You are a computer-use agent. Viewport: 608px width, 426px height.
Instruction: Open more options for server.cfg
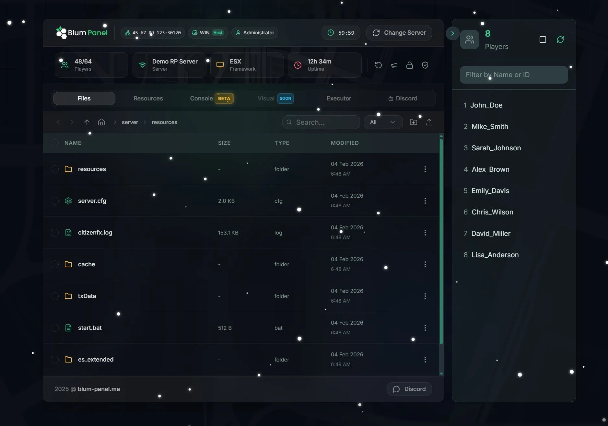pyautogui.click(x=425, y=201)
